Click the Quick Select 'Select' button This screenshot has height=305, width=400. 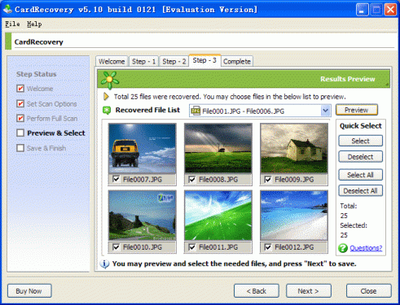[360, 141]
